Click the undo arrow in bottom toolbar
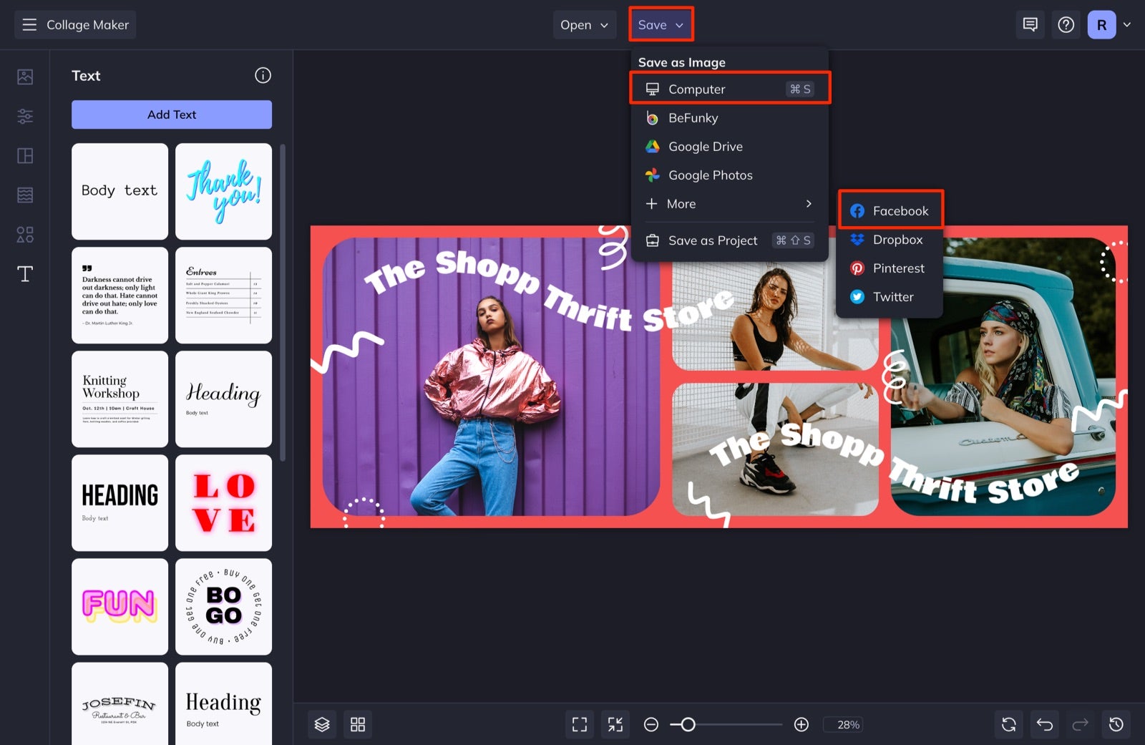Image resolution: width=1145 pixels, height=745 pixels. click(1045, 724)
